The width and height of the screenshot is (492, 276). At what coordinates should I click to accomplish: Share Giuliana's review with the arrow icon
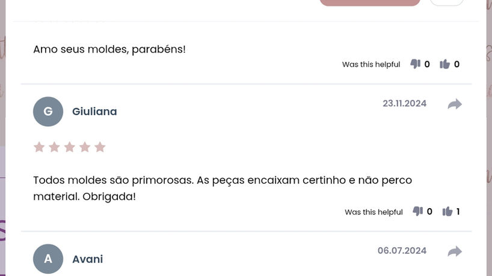pos(455,104)
